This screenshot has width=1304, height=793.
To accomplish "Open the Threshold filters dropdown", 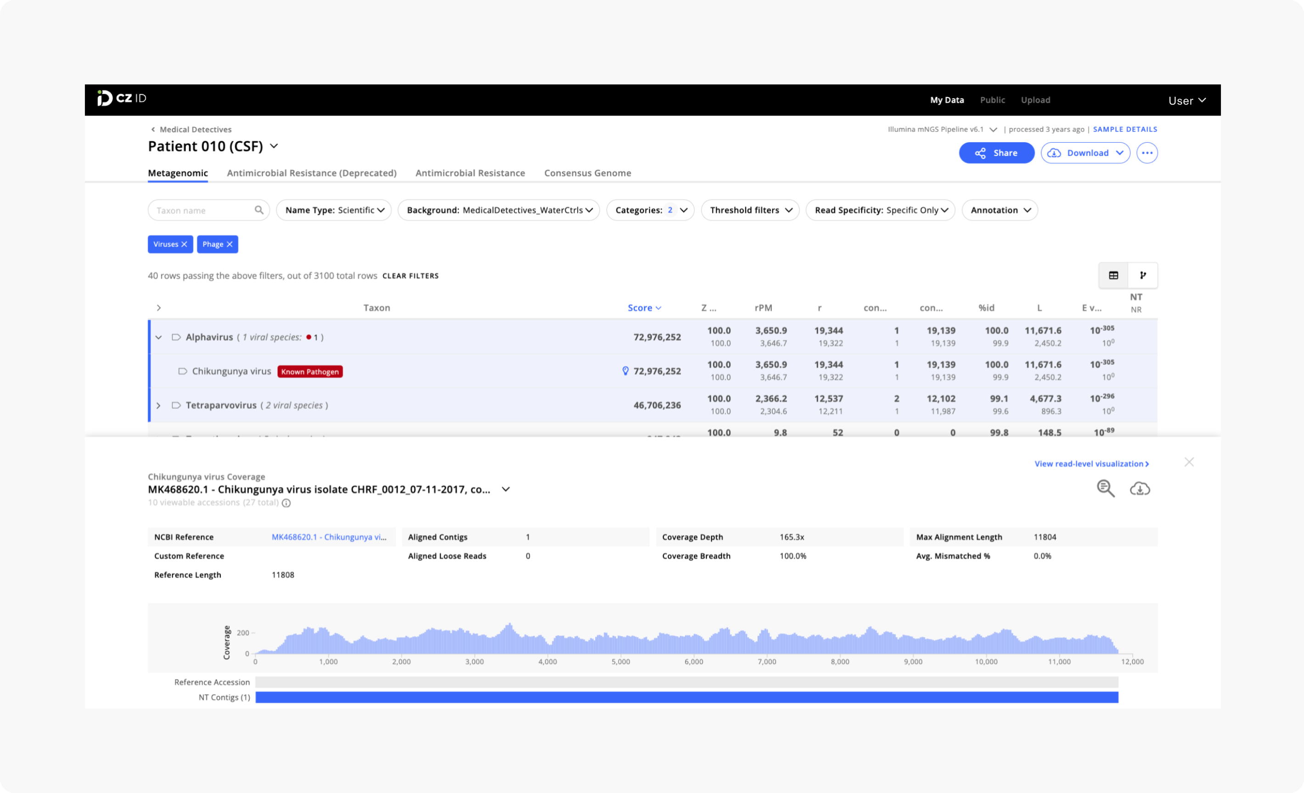I will click(x=750, y=211).
